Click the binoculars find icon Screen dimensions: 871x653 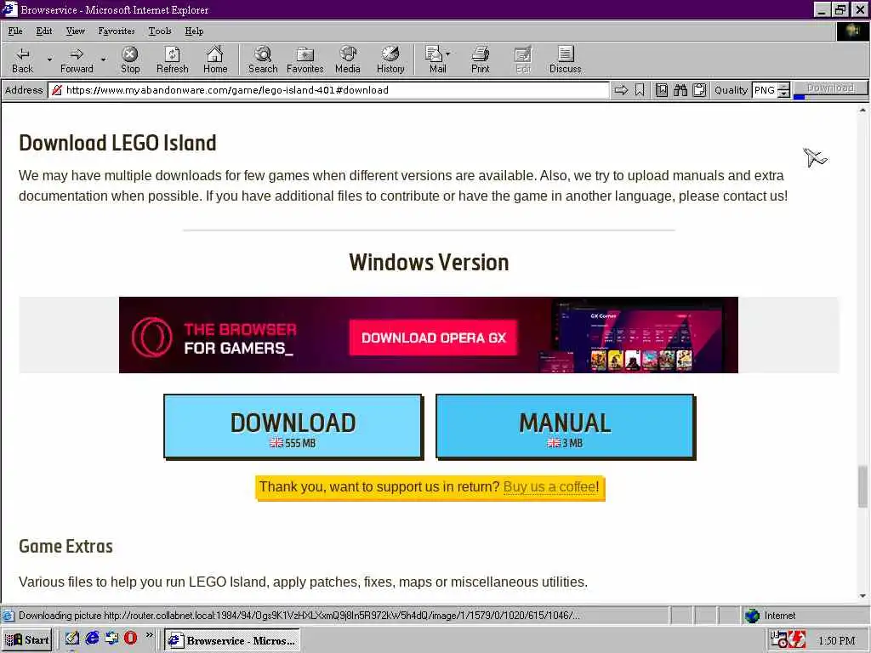pos(680,90)
